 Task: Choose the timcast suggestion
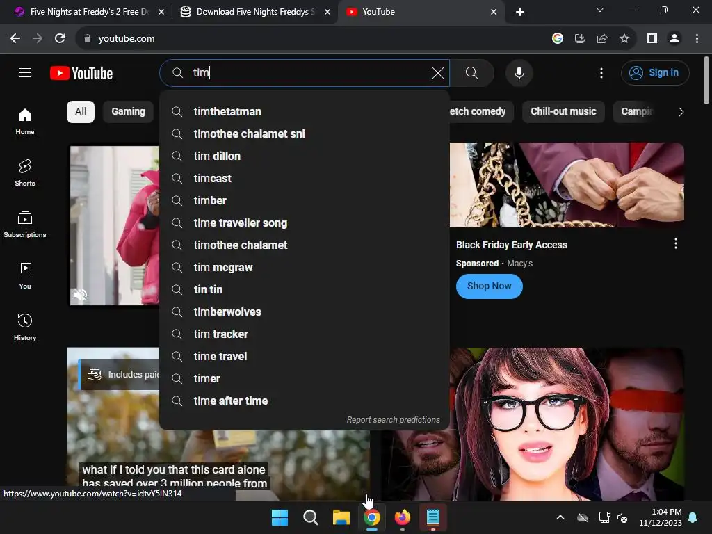tap(305, 179)
